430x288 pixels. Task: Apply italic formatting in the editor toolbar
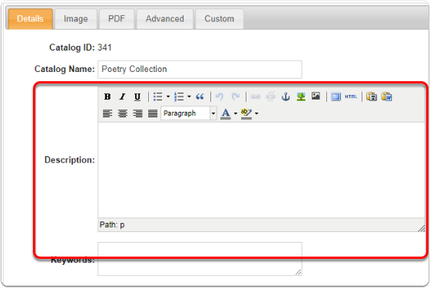pyautogui.click(x=122, y=97)
